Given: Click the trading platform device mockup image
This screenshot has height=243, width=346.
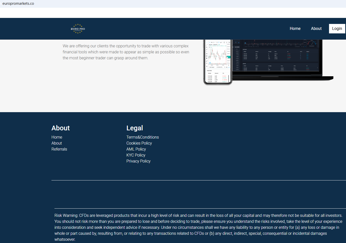Looking at the screenshot, I should pyautogui.click(x=268, y=62).
